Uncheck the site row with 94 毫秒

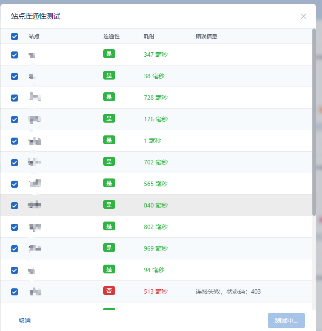pos(14,270)
